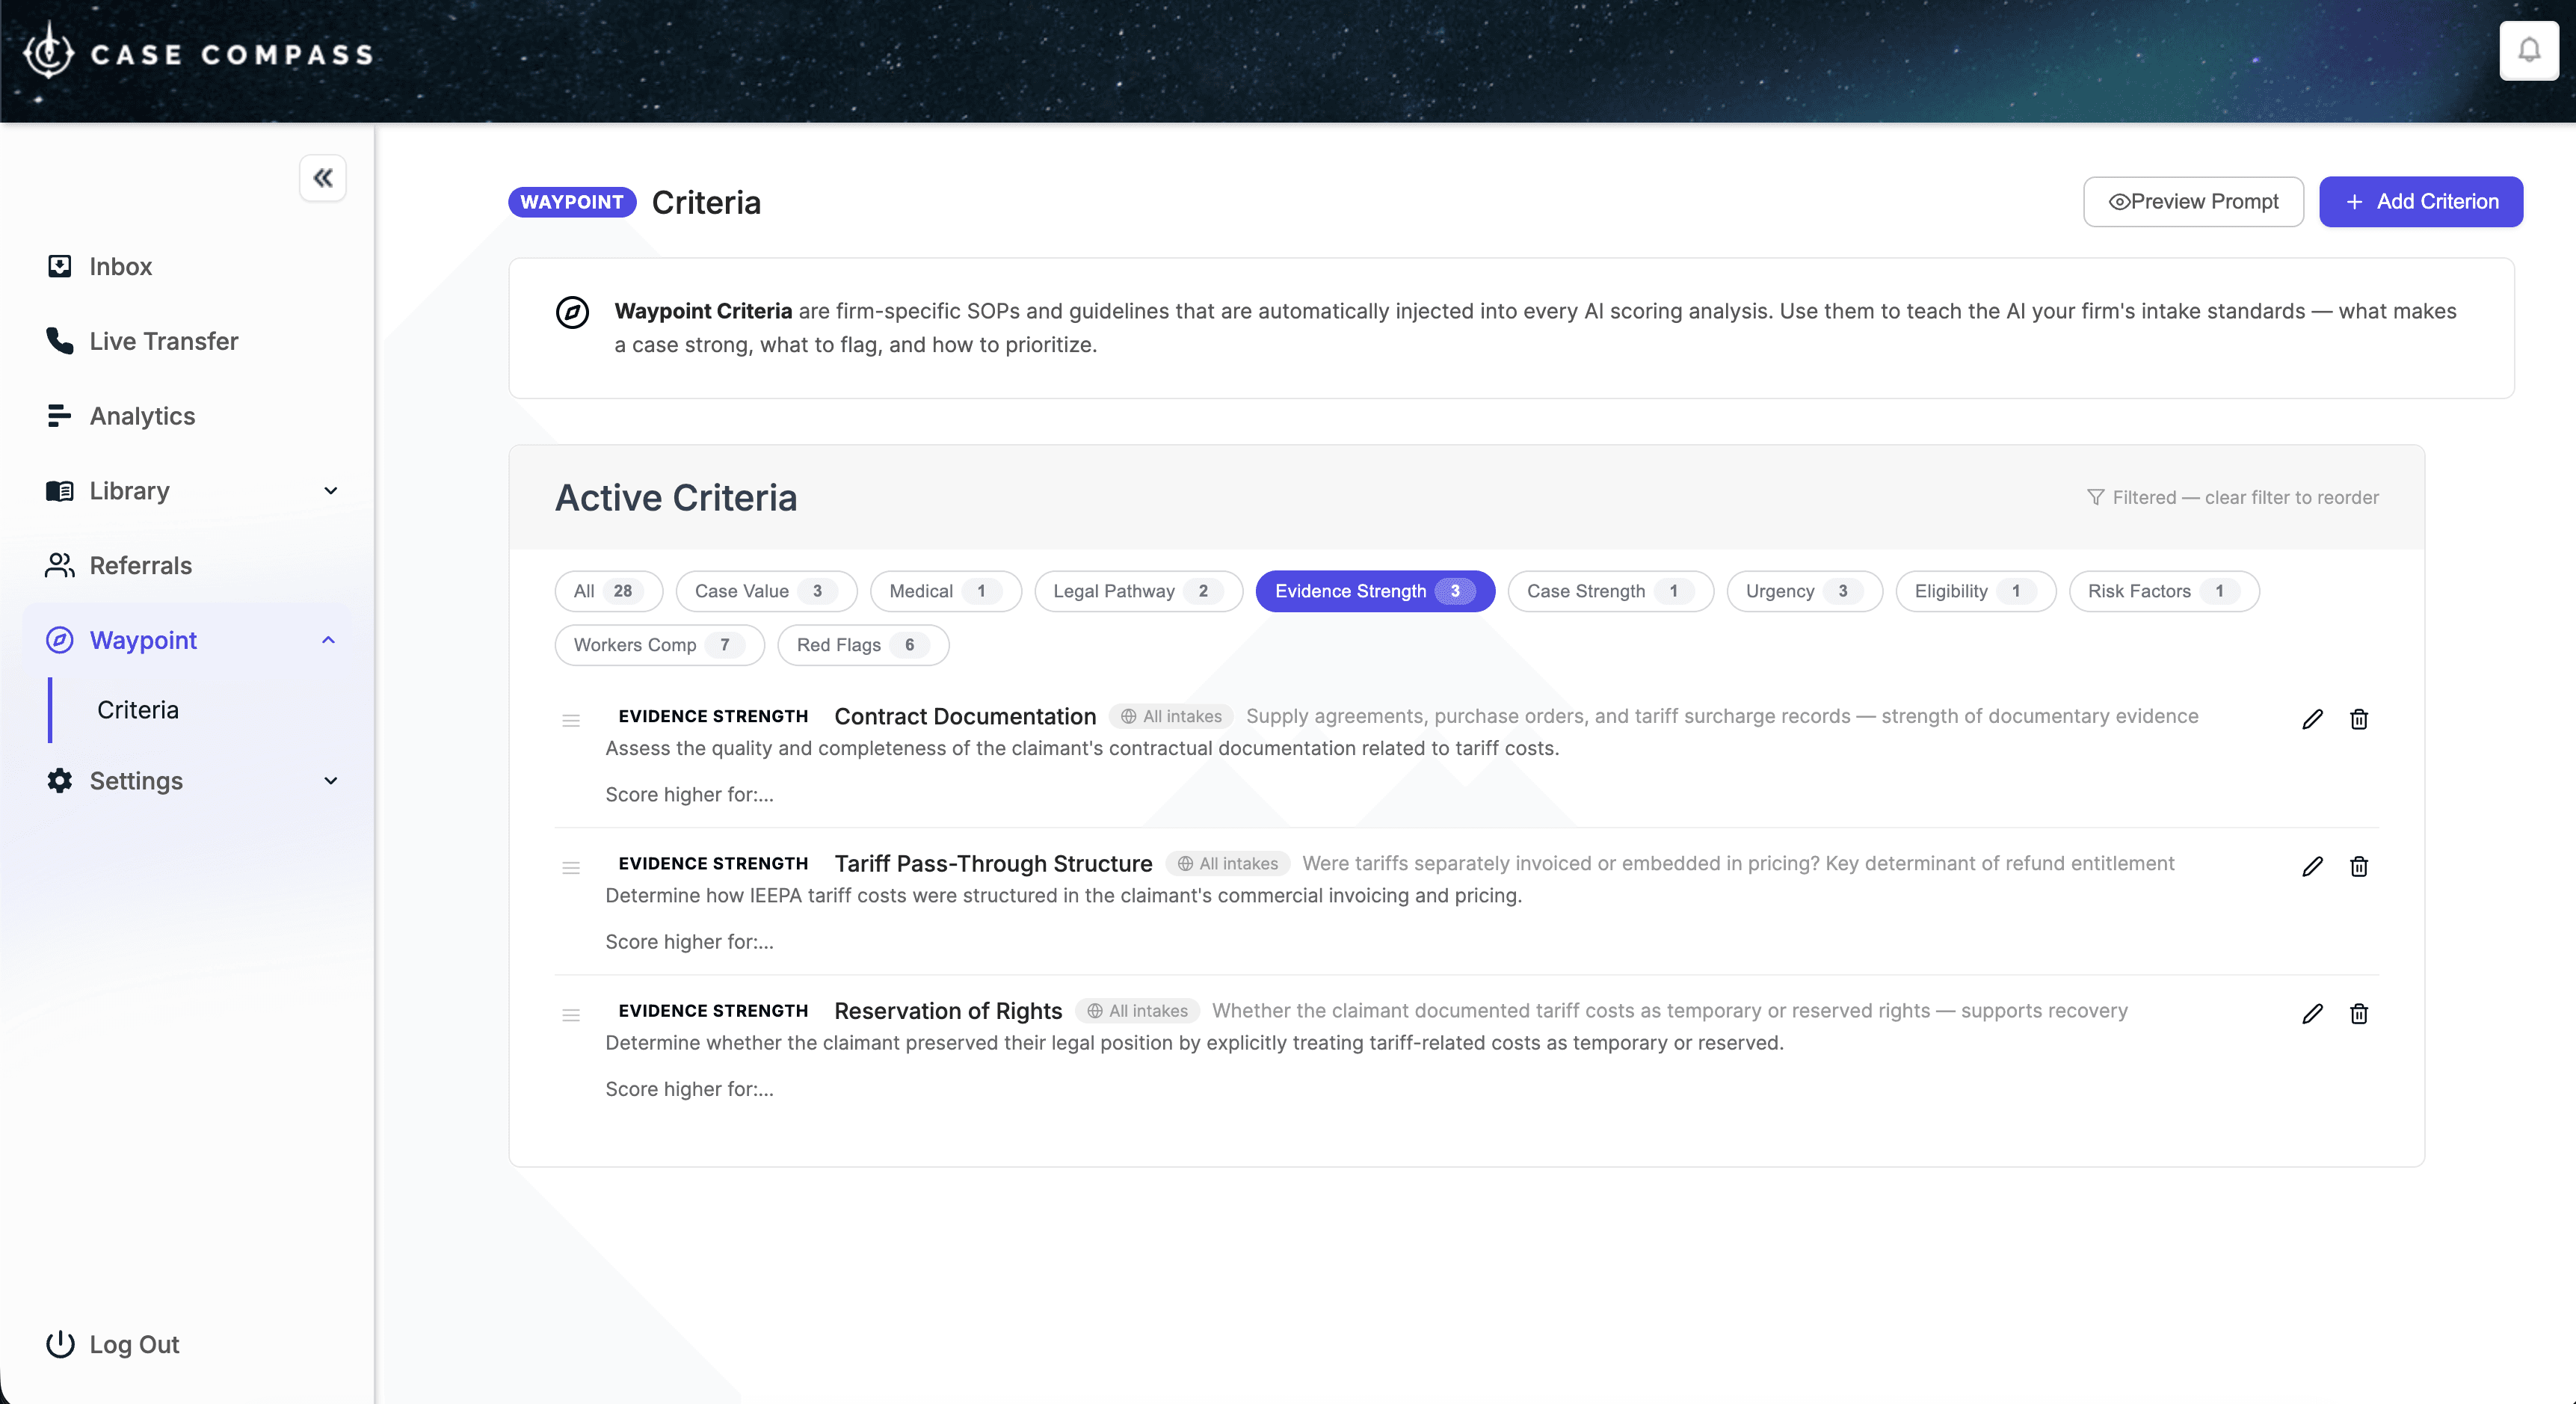Go to Referrals in sidebar

tap(140, 565)
